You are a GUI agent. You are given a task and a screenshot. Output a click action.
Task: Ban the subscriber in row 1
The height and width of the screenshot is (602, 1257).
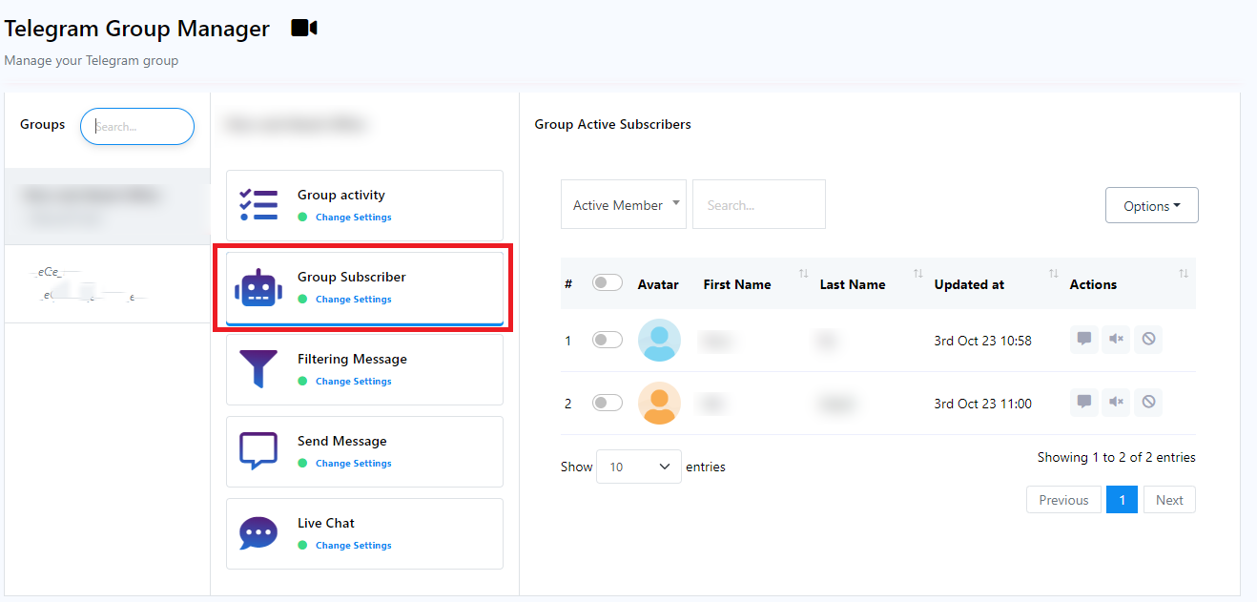[1148, 340]
